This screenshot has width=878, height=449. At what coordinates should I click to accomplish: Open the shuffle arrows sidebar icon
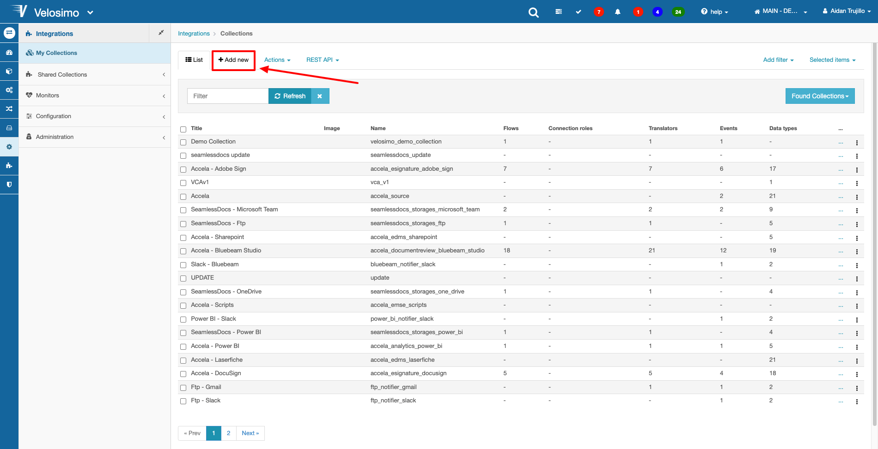pyautogui.click(x=9, y=109)
